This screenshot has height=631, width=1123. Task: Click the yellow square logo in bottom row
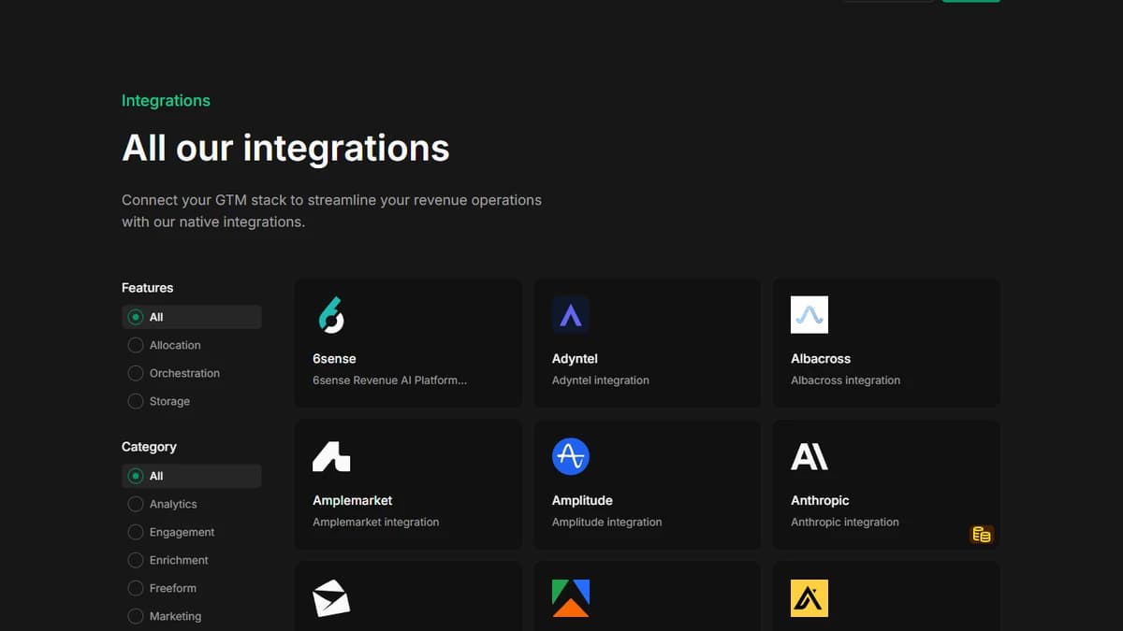809,598
